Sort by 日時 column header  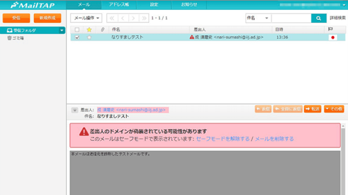tap(298, 29)
